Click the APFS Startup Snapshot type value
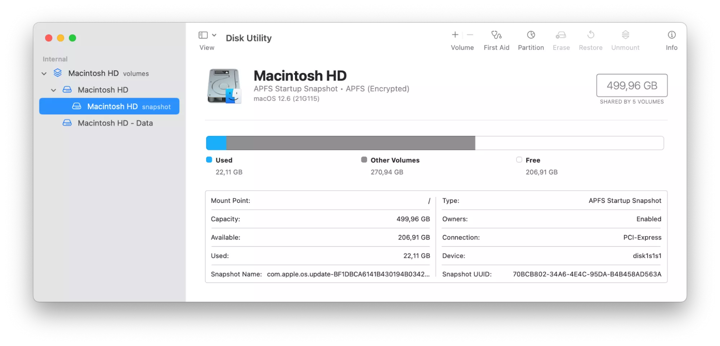This screenshot has height=346, width=720. point(625,200)
